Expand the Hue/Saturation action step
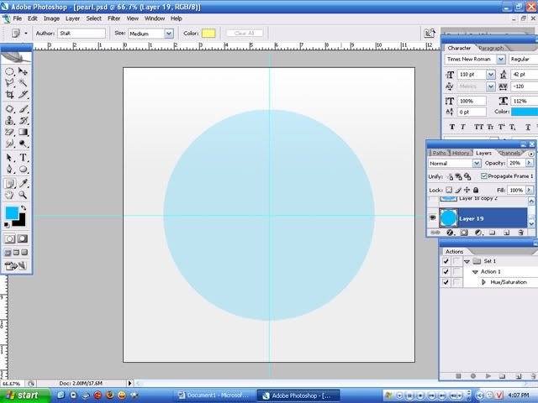The height and width of the screenshot is (403, 538). coord(484,282)
